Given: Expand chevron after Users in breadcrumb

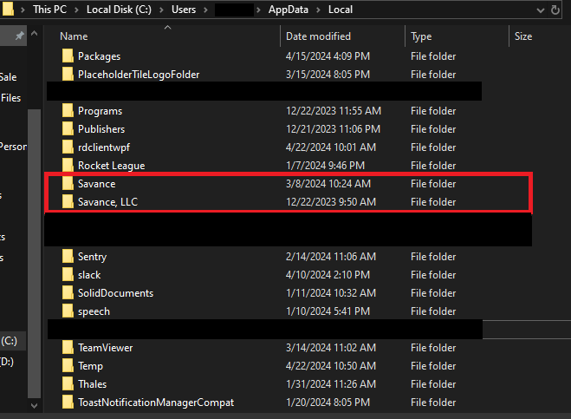Looking at the screenshot, I should point(205,10).
